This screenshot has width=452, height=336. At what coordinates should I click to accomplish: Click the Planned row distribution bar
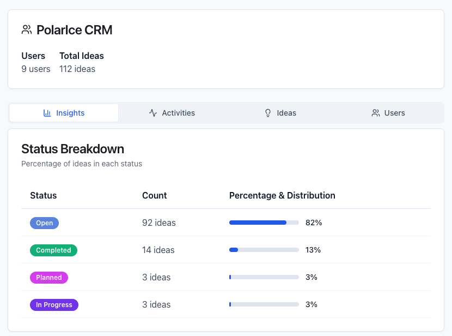(264, 277)
